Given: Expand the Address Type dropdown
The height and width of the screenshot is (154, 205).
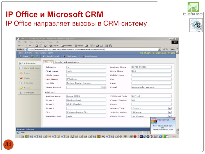Looking at the screenshot, I should click(170, 108).
